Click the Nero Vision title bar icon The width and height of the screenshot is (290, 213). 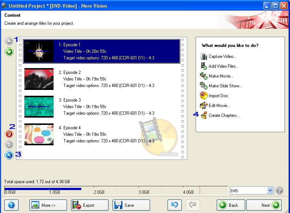tap(4, 5)
